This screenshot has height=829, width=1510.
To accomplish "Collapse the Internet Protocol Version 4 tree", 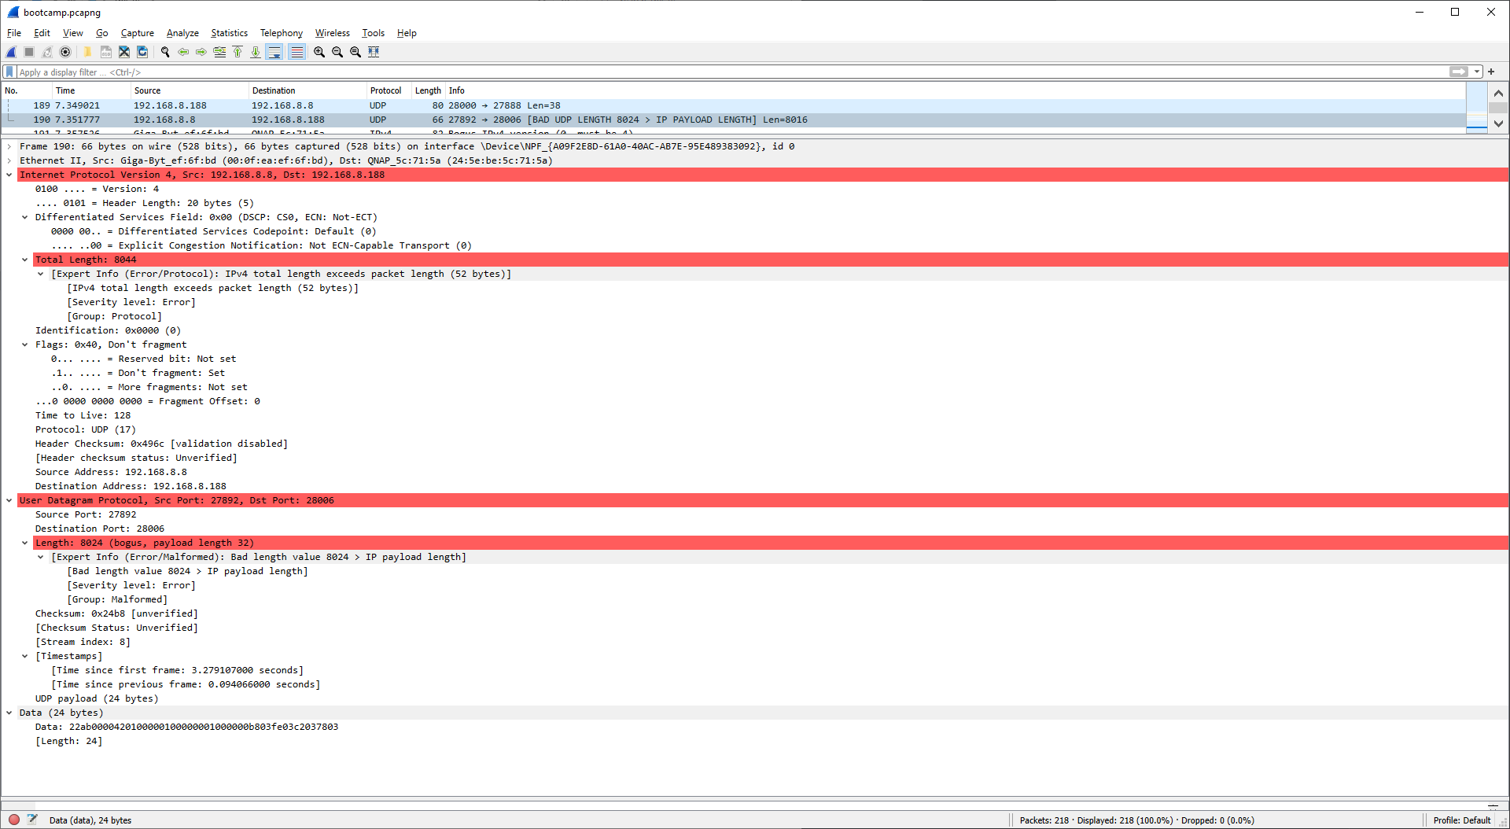I will pos(9,175).
